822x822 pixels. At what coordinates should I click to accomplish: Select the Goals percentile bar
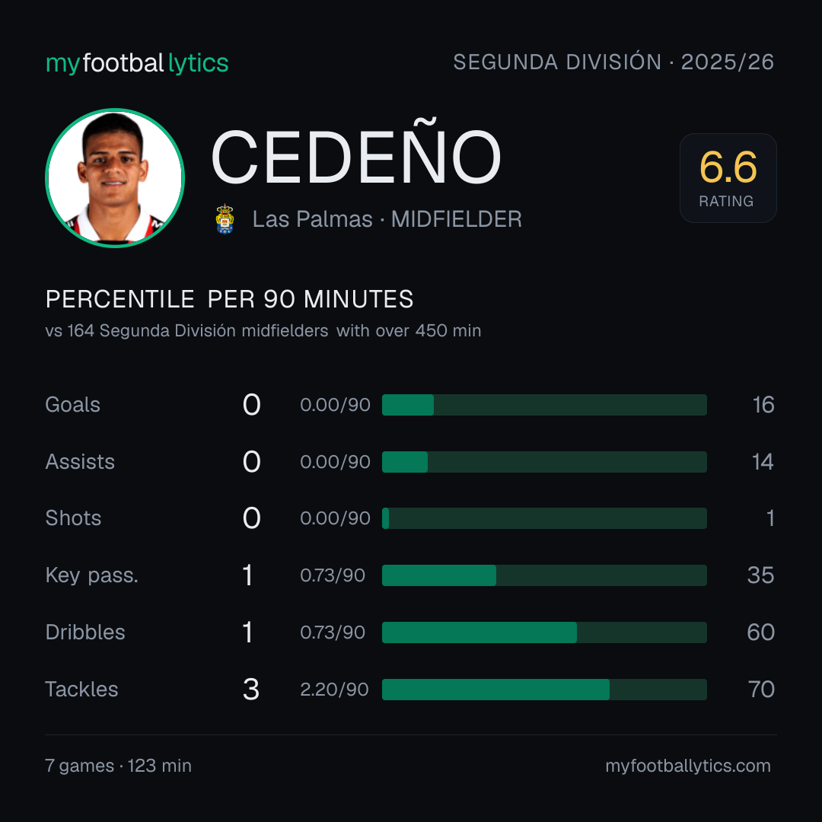pos(544,405)
